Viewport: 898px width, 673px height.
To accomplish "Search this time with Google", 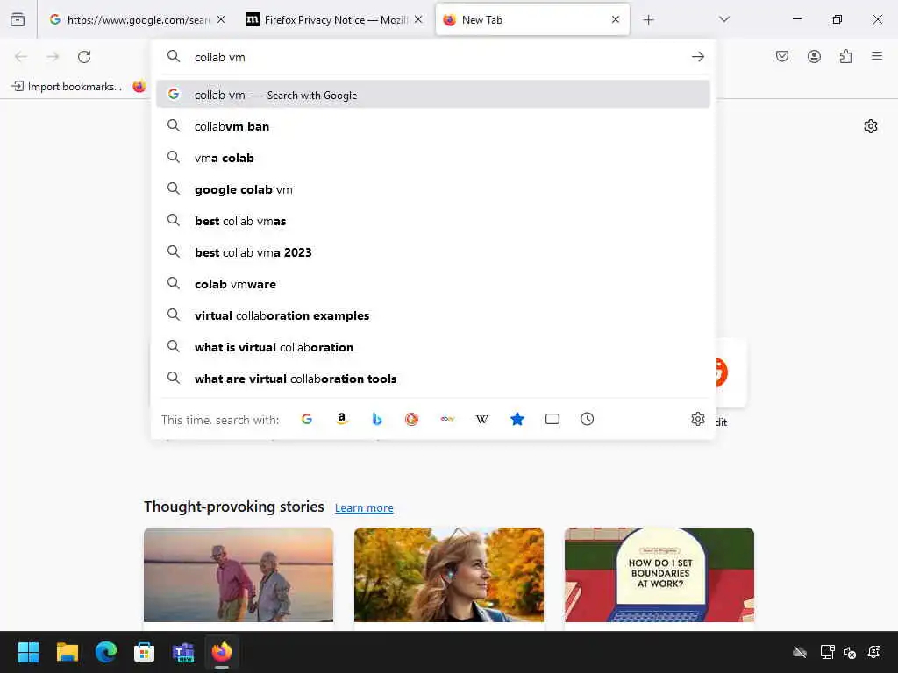I will [x=307, y=419].
